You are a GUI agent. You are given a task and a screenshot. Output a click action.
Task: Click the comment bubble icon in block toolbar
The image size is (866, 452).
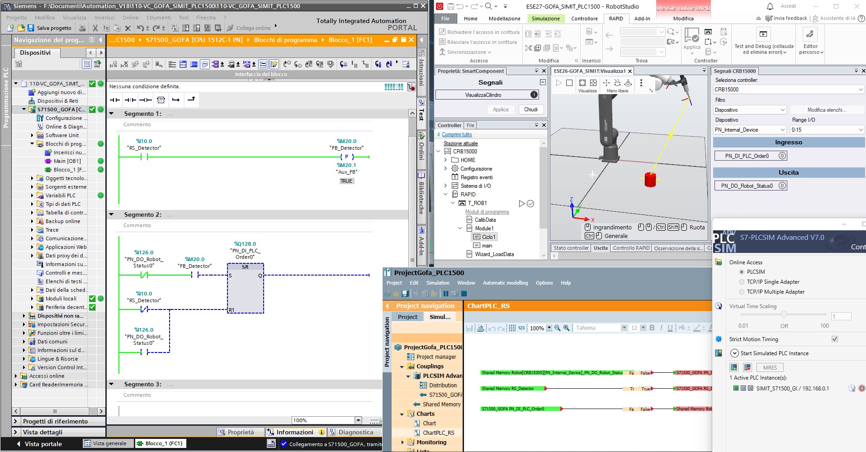click(205, 64)
